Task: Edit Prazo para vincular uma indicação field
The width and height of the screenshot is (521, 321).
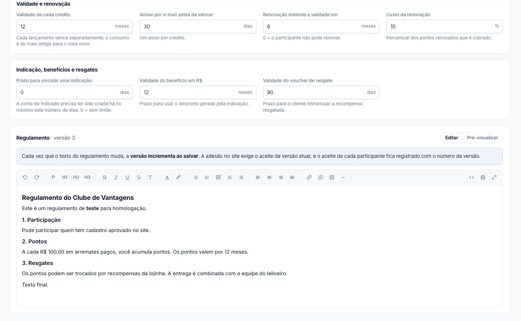Action: pyautogui.click(x=75, y=92)
